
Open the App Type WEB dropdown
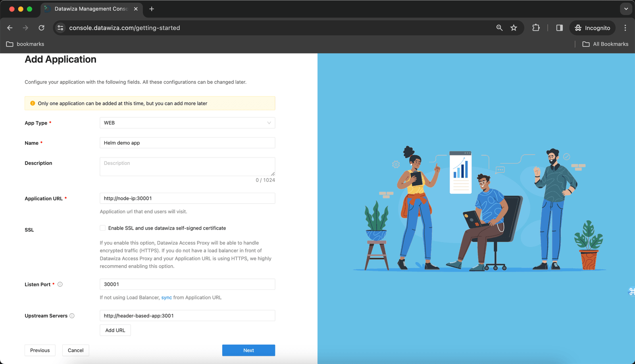(187, 123)
